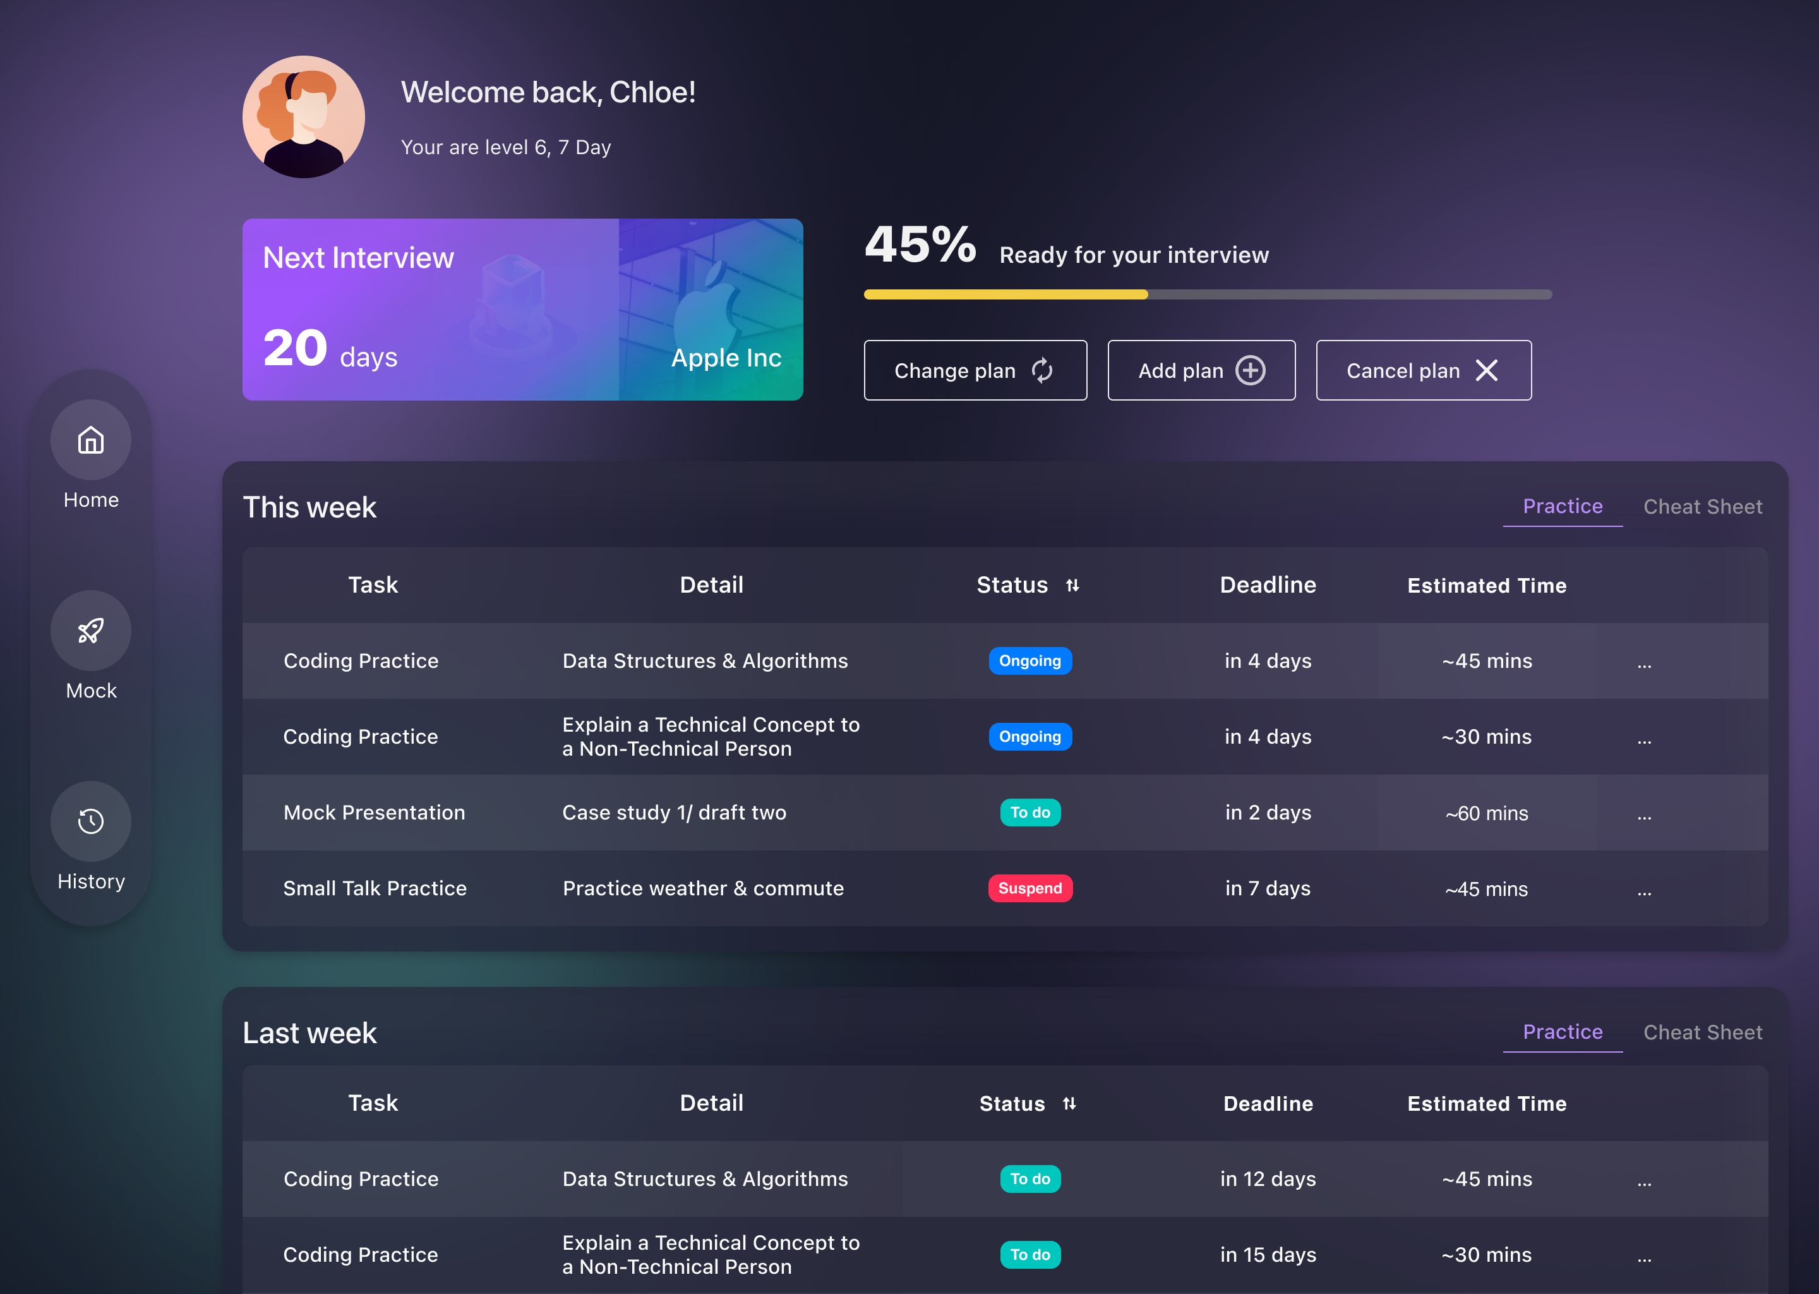Click Chloe's profile avatar
The width and height of the screenshot is (1819, 1294).
(x=303, y=117)
